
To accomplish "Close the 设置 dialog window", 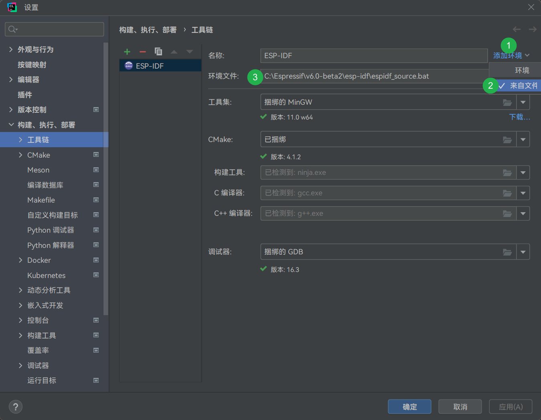I will 531,7.
